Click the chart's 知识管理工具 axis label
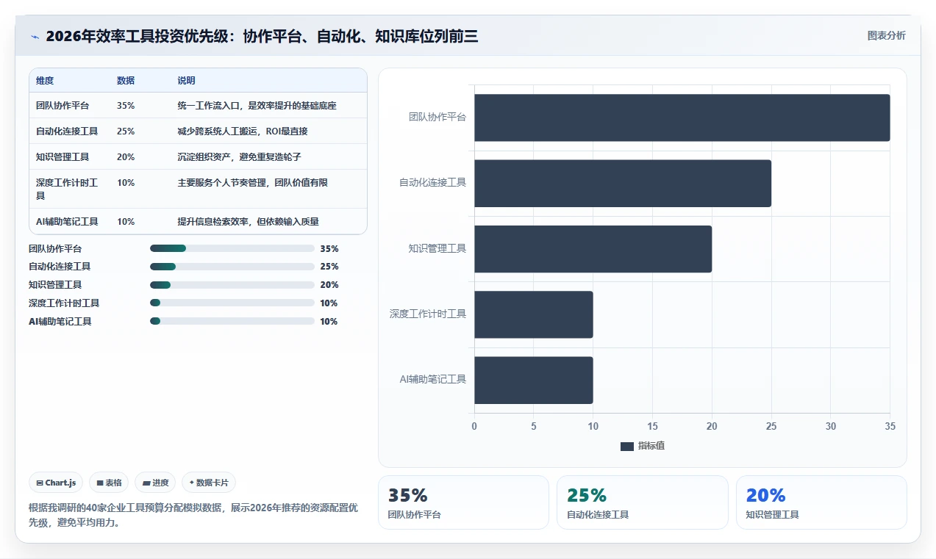 (x=437, y=248)
